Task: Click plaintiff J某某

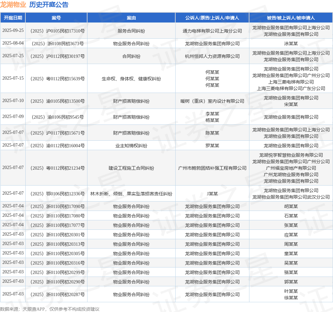Action: point(212,194)
